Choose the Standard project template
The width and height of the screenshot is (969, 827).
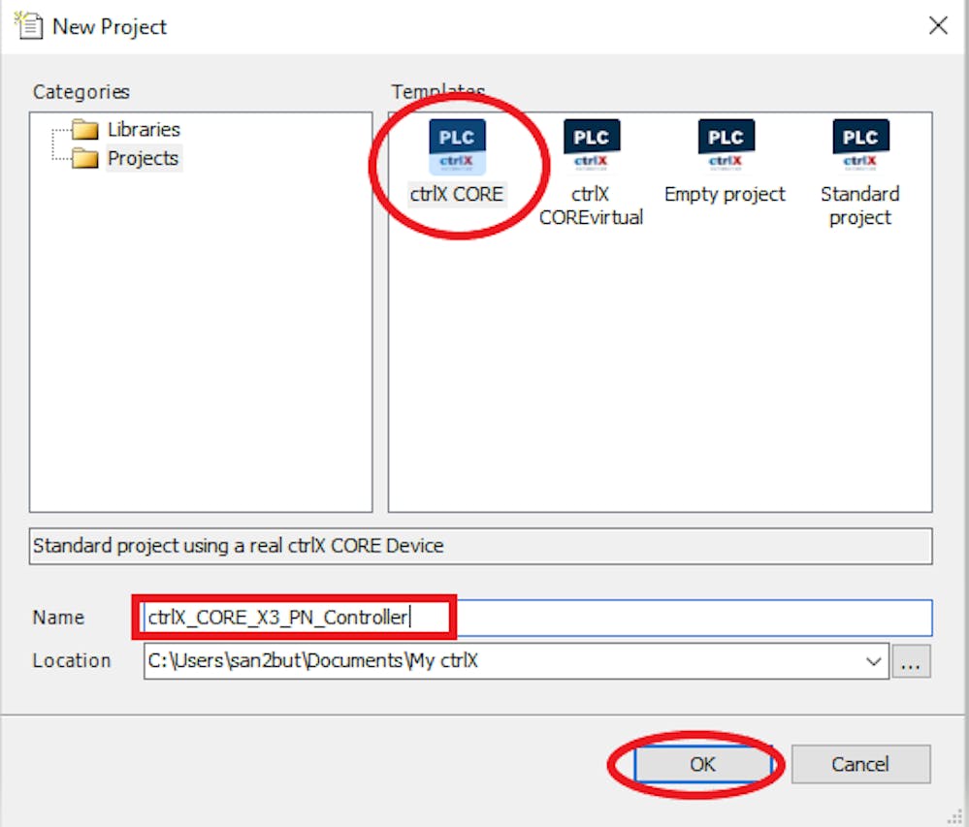point(859,173)
